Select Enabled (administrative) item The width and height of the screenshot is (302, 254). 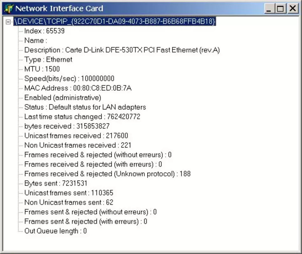[63, 97]
